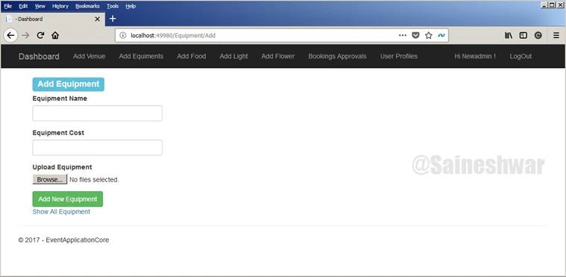
Task: Open page actions three-dot menu
Action: (x=403, y=35)
